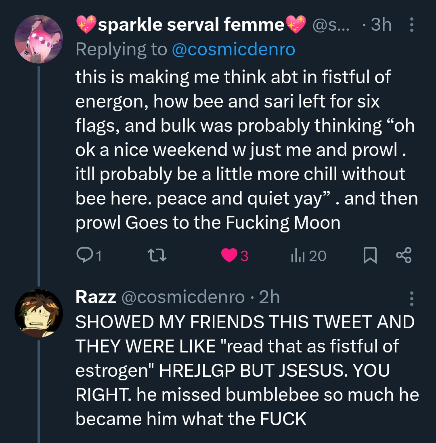The height and width of the screenshot is (443, 436).
Task: Click the gray @cosmicdenro handle beside Razz
Action: pyautogui.click(x=182, y=297)
